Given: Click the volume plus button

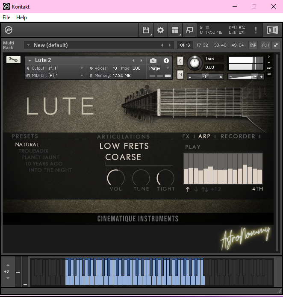Looking at the screenshot, I should tap(261, 77).
